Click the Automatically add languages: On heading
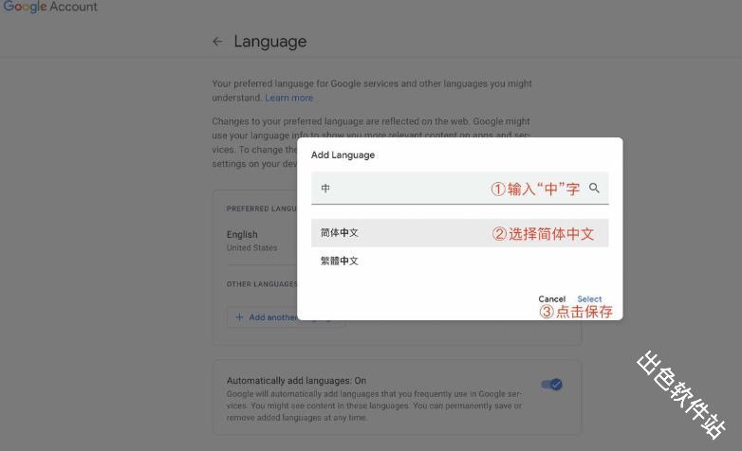Viewport: 742px width, 451px height. [296, 381]
